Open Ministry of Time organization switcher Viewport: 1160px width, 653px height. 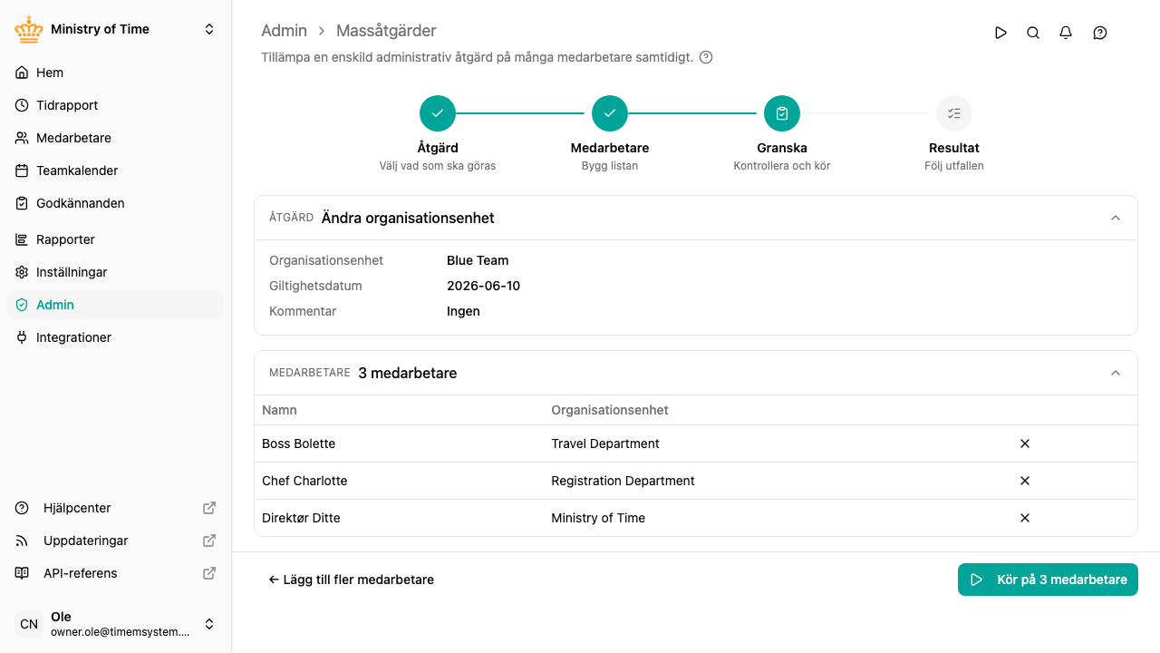[116, 29]
